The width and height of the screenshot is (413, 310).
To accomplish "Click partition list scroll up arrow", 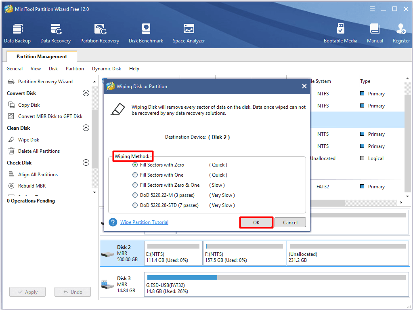I will coord(407,78).
